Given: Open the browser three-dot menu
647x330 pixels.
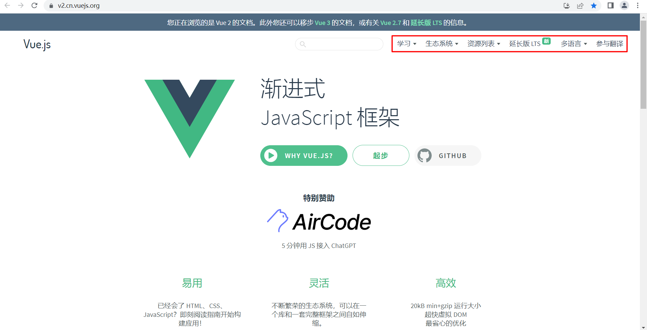Looking at the screenshot, I should (638, 5).
